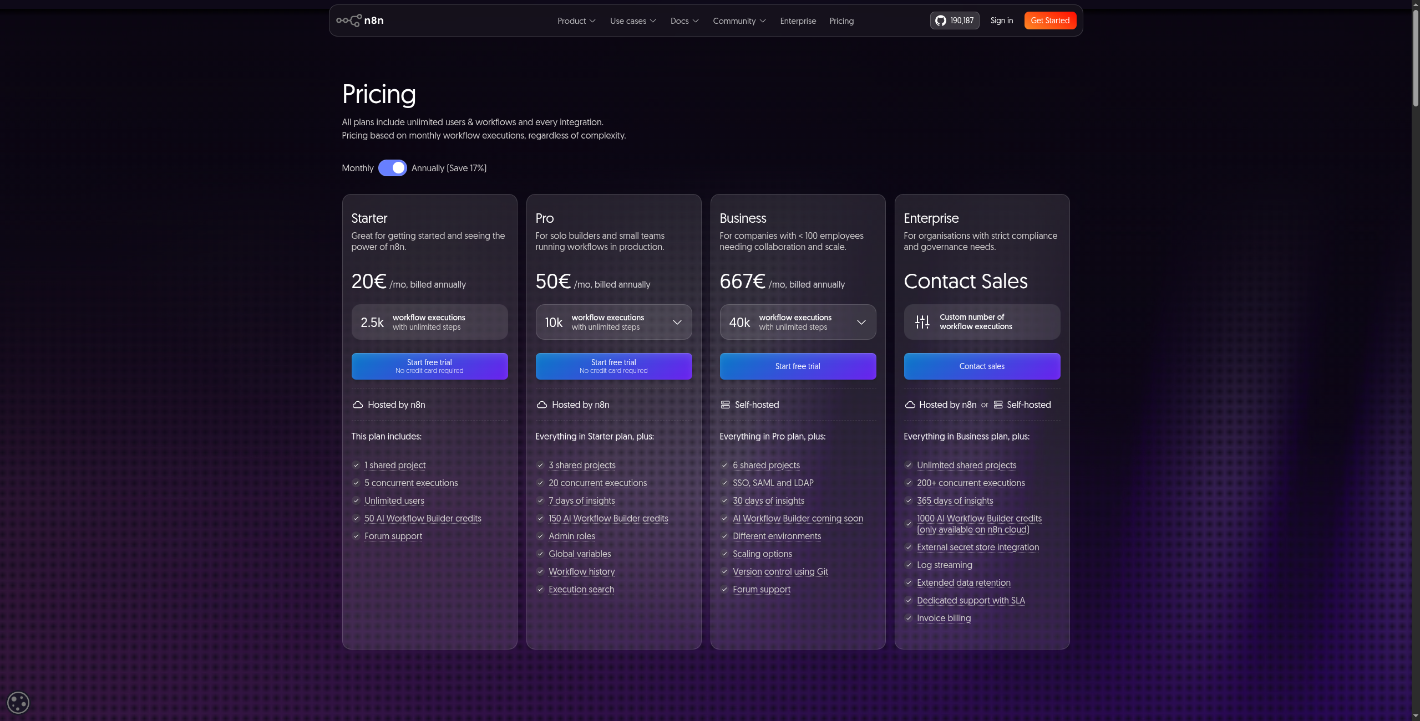Viewport: 1420px width, 721px height.
Task: Click the Sign in link
Action: [1001, 21]
